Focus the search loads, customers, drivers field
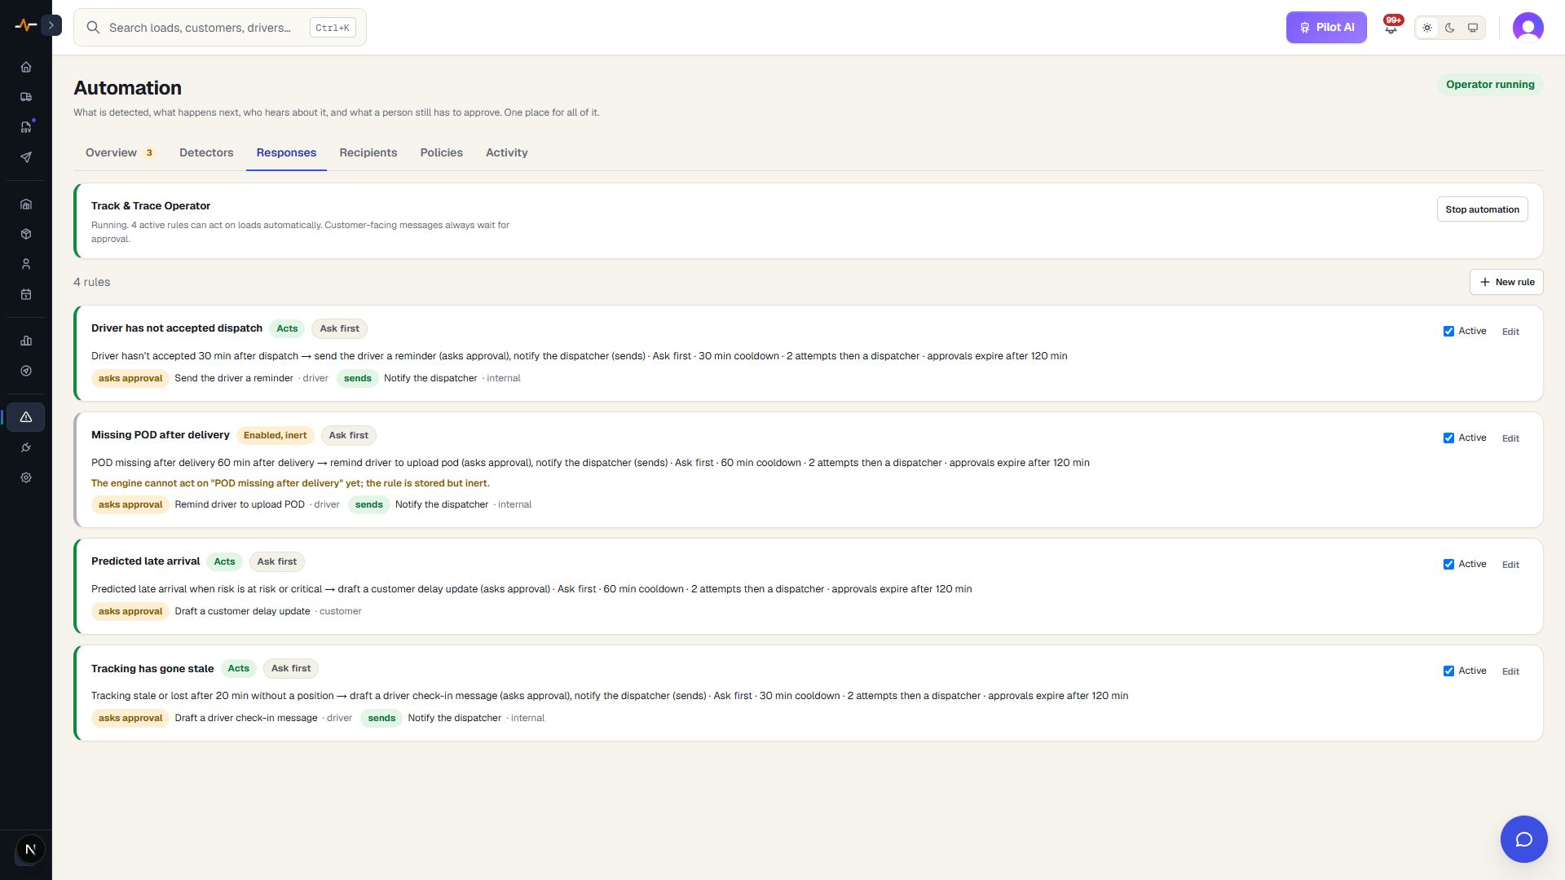The image size is (1565, 880). tap(219, 28)
